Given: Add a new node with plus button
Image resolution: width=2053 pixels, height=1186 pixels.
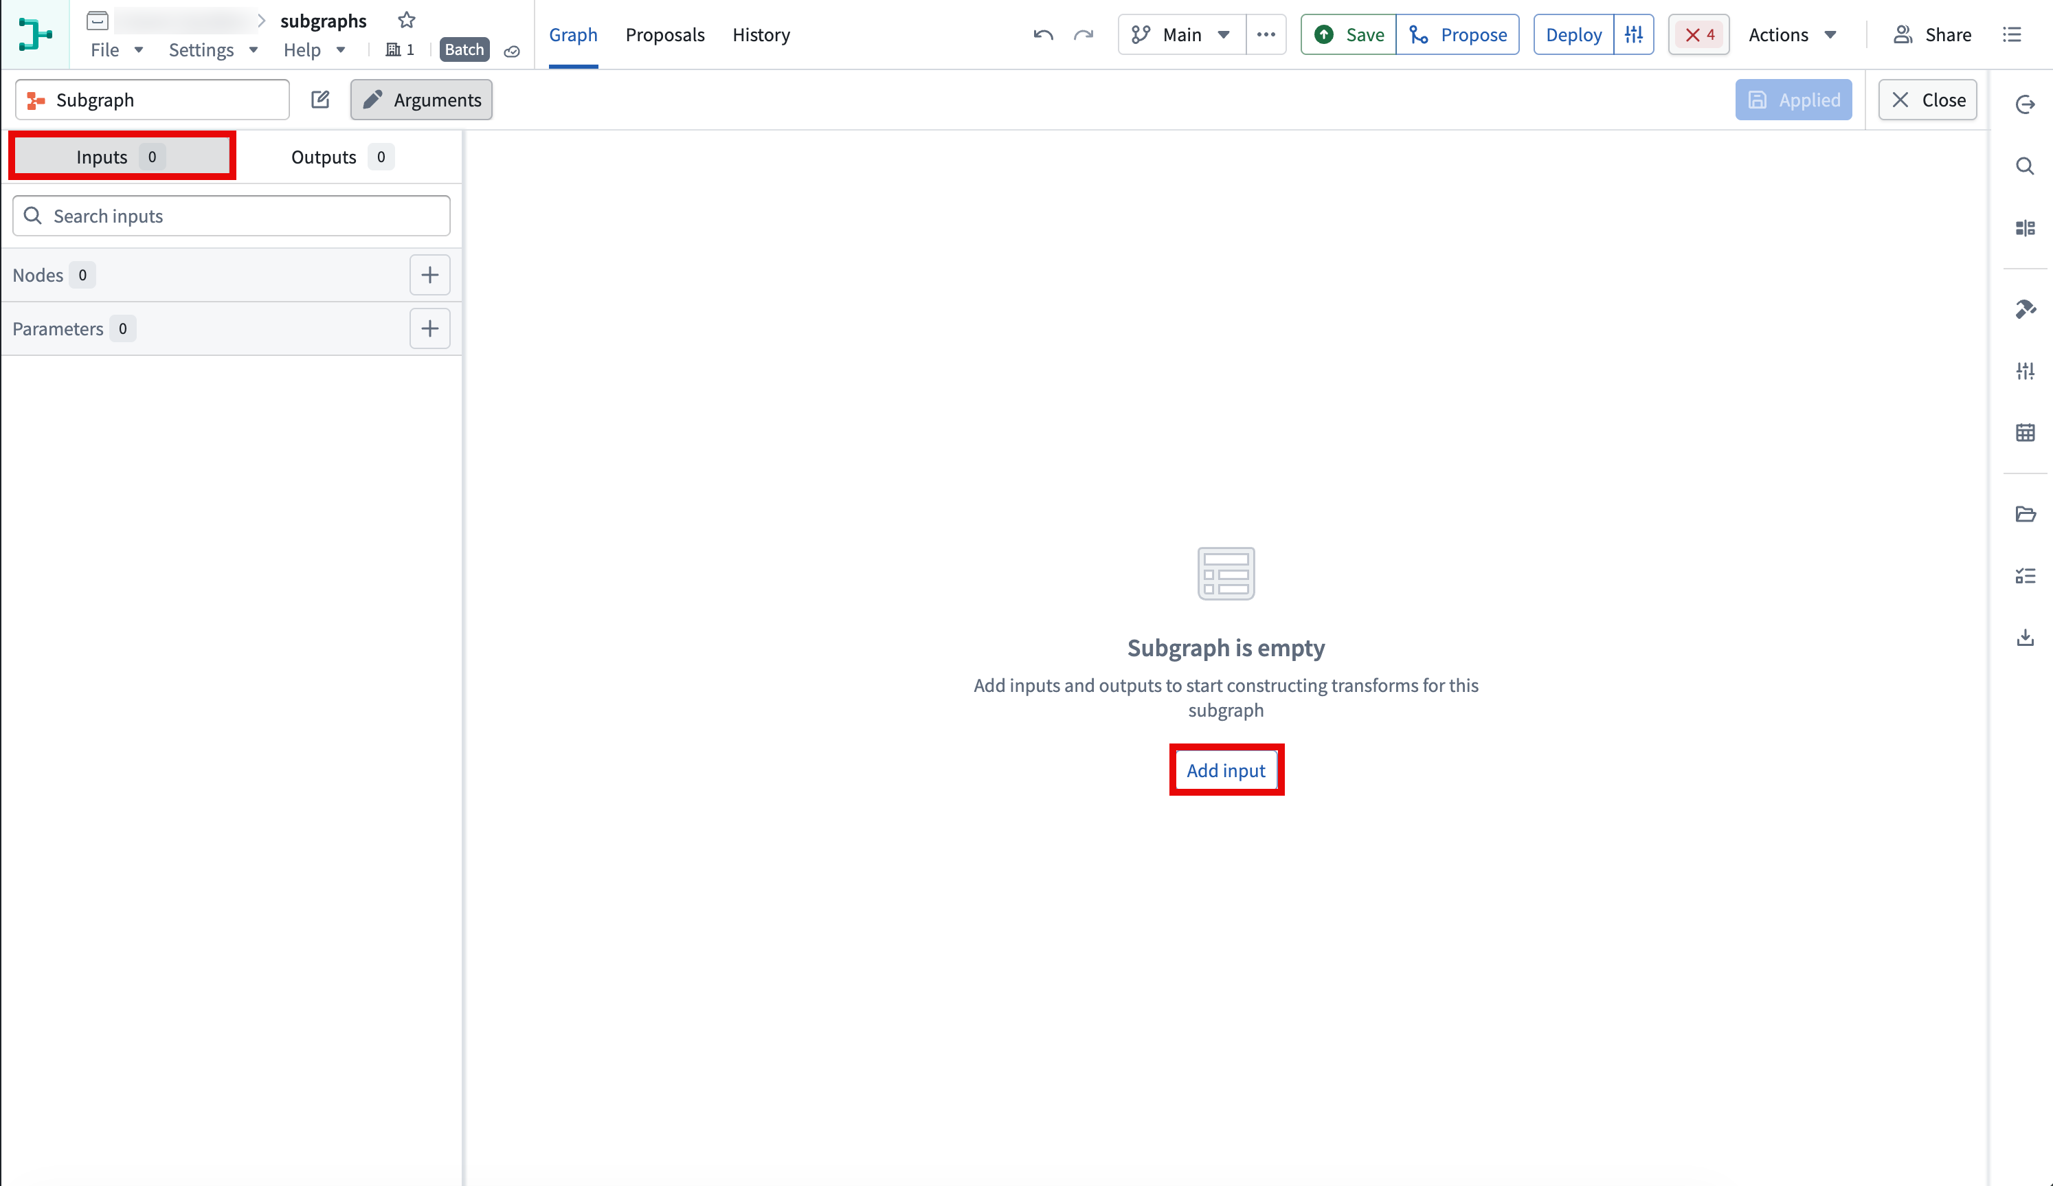Looking at the screenshot, I should click(x=430, y=274).
